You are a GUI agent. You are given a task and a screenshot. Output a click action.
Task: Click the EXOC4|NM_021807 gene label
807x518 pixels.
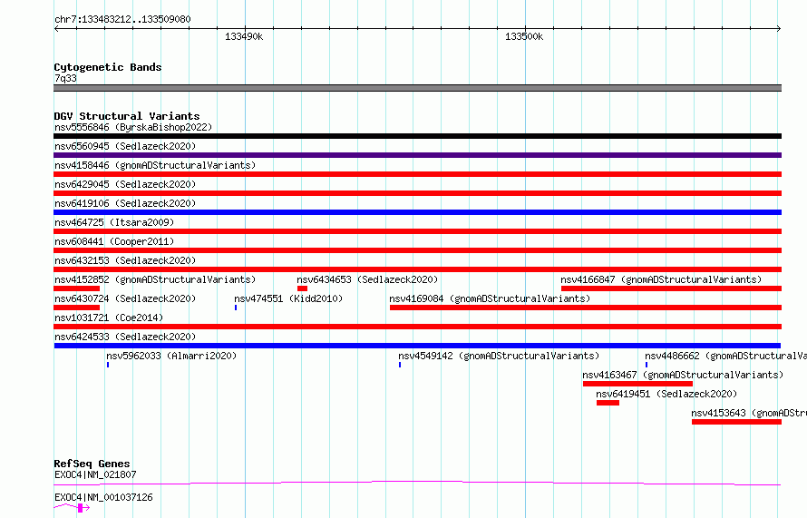tap(95, 474)
